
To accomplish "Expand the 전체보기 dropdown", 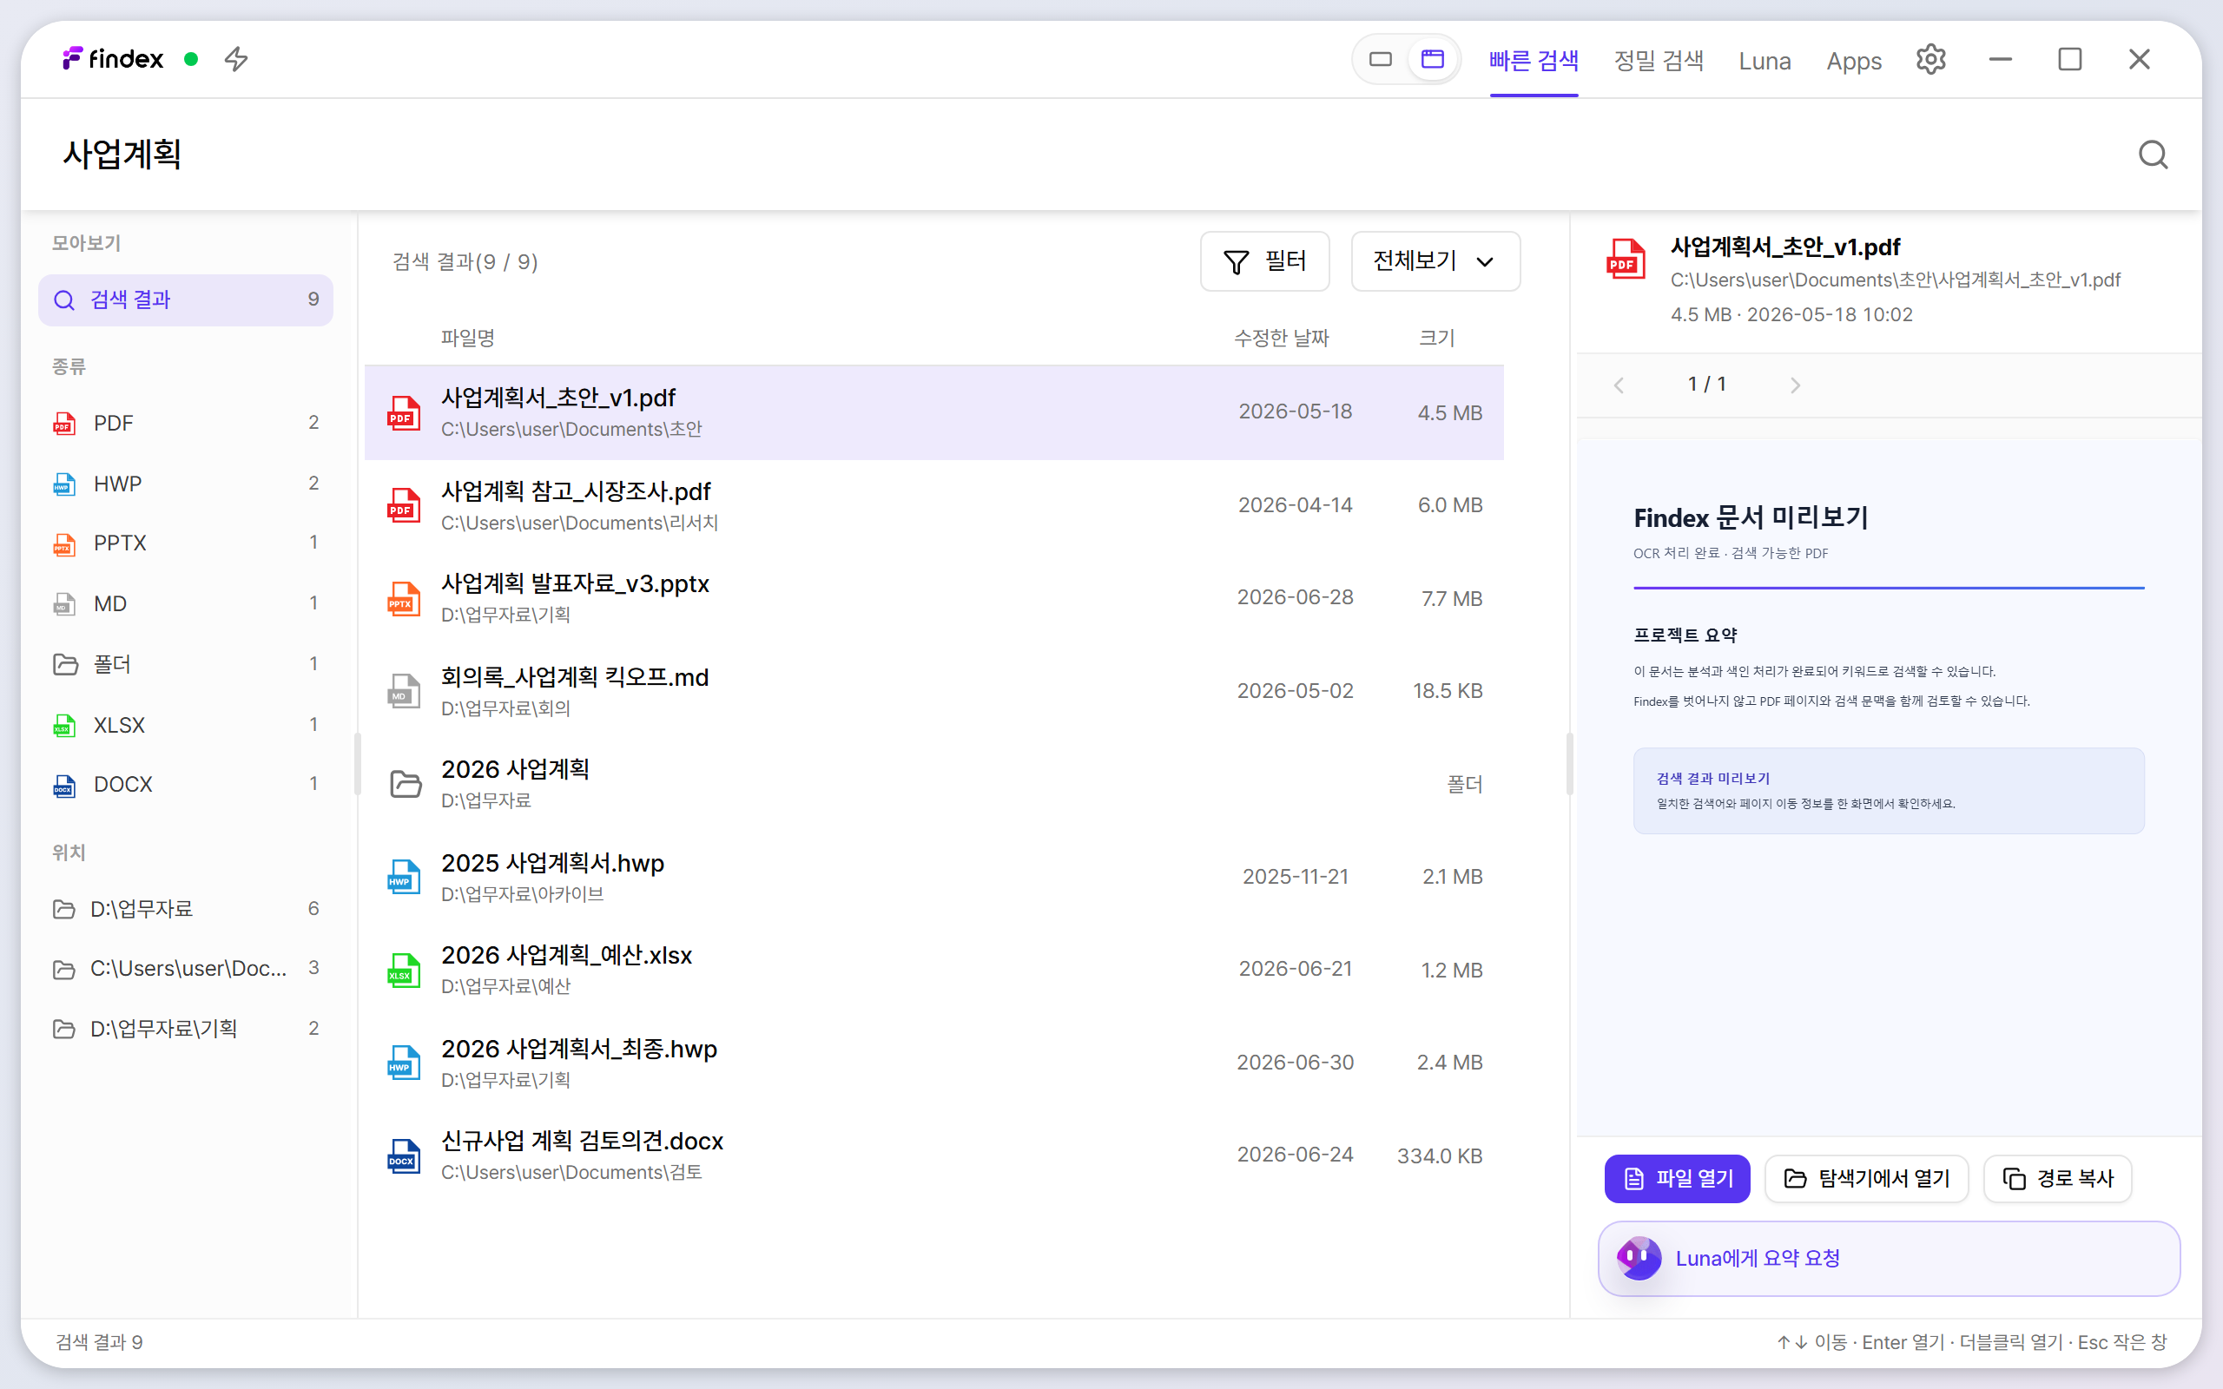I will pyautogui.click(x=1435, y=262).
